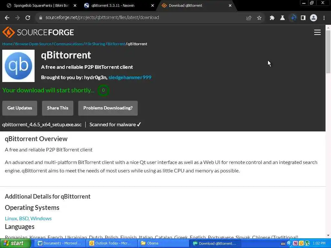The image size is (331, 248).
Task: Click the browser forward arrow
Action: pos(17,18)
